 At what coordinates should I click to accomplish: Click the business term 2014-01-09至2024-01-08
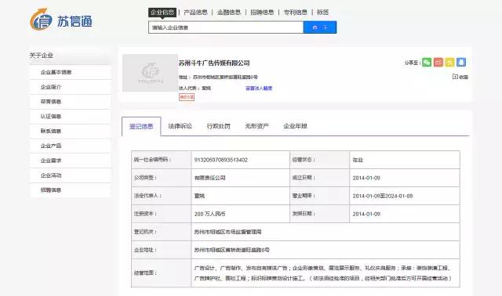(x=383, y=196)
